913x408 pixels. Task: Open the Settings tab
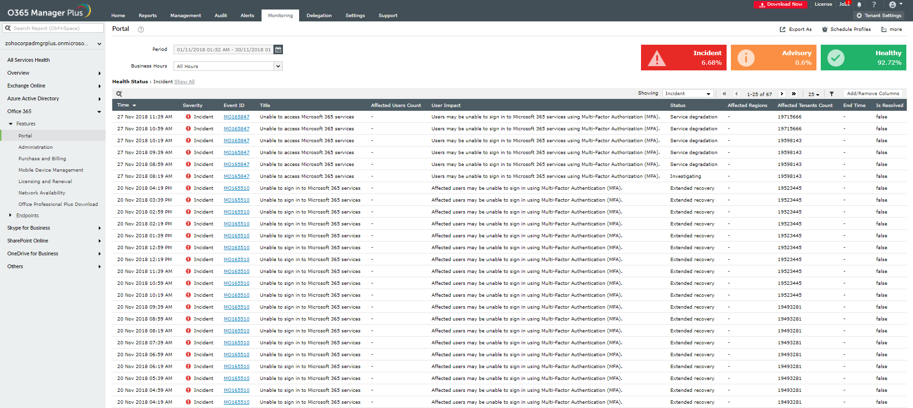355,16
